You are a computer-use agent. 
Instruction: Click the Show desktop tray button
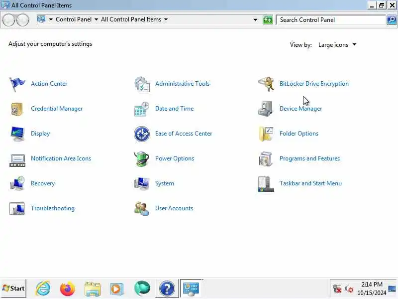[x=393, y=289]
